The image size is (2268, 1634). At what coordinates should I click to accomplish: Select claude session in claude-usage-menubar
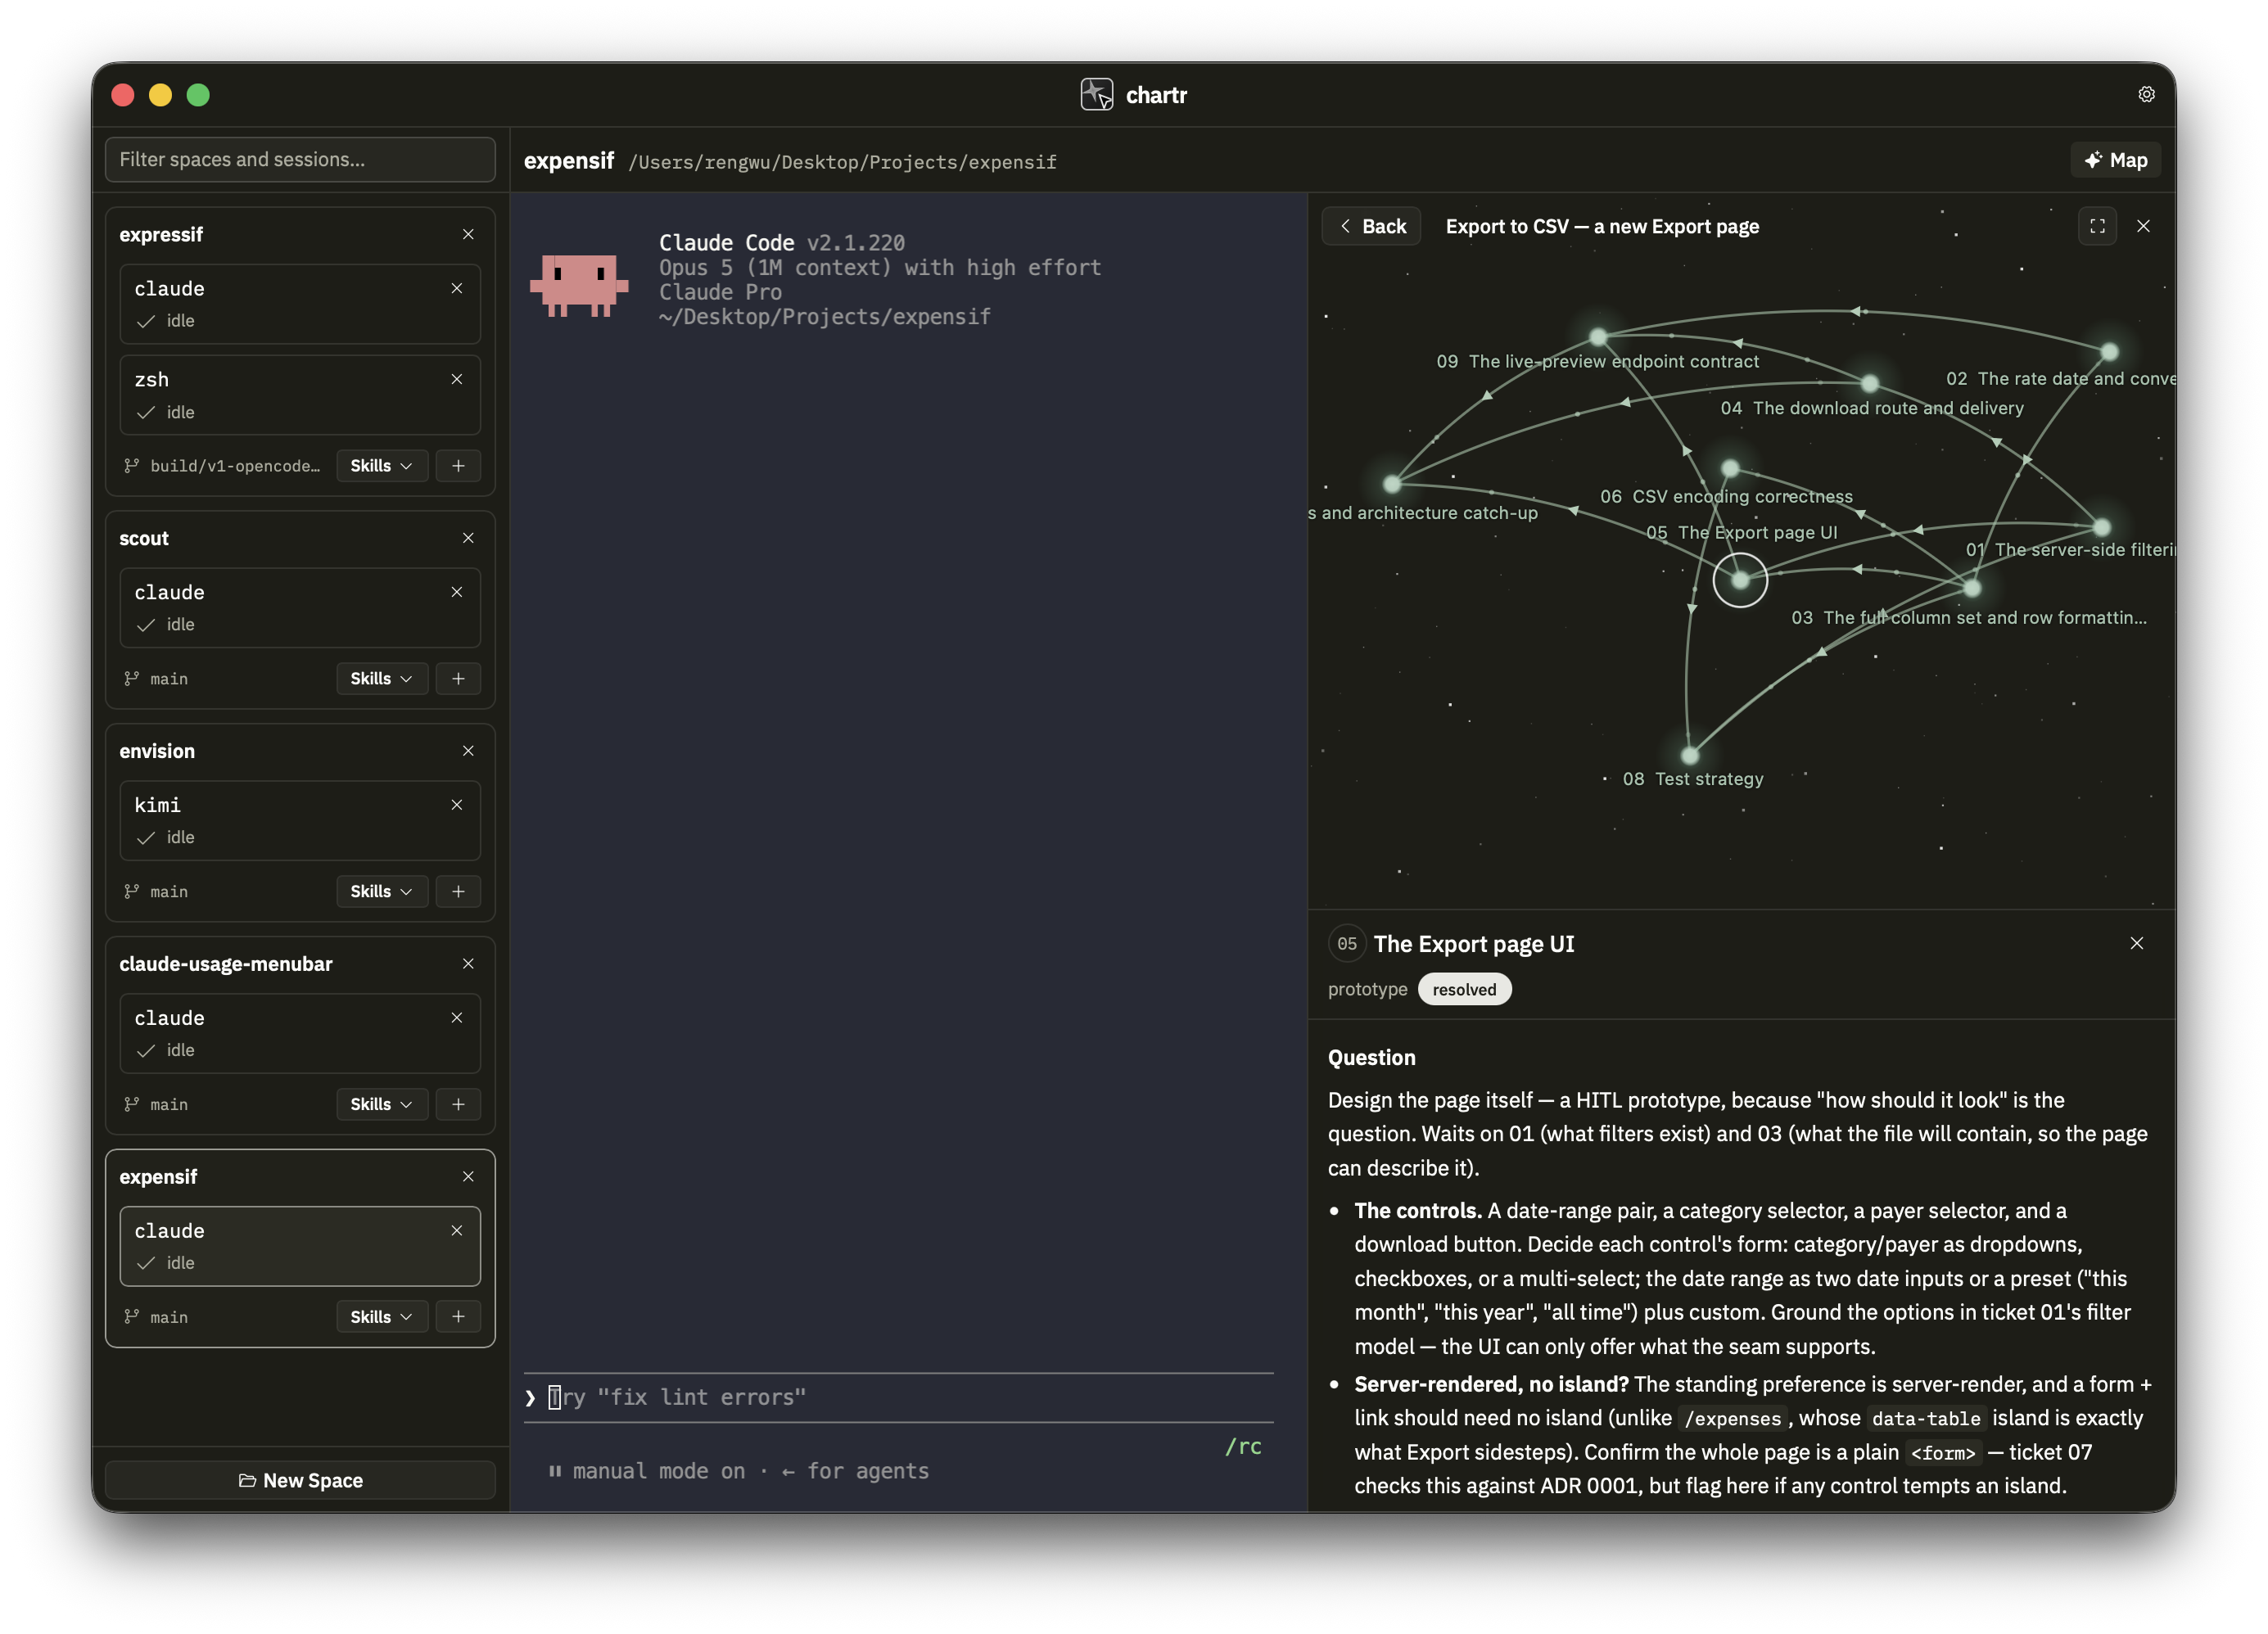click(x=300, y=1034)
